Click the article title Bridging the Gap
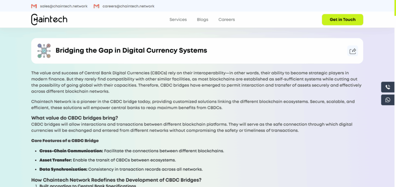 click(131, 51)
